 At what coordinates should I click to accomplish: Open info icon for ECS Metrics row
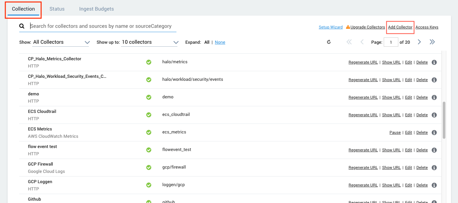click(x=434, y=132)
